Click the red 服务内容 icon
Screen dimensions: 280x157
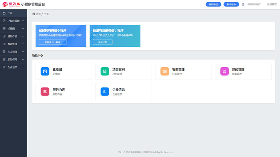45,92
